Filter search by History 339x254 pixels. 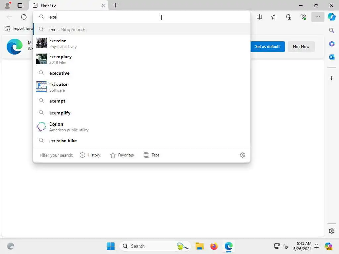click(x=90, y=155)
